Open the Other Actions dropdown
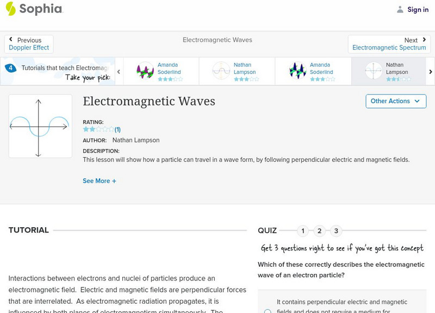435x313 pixels. [x=395, y=101]
